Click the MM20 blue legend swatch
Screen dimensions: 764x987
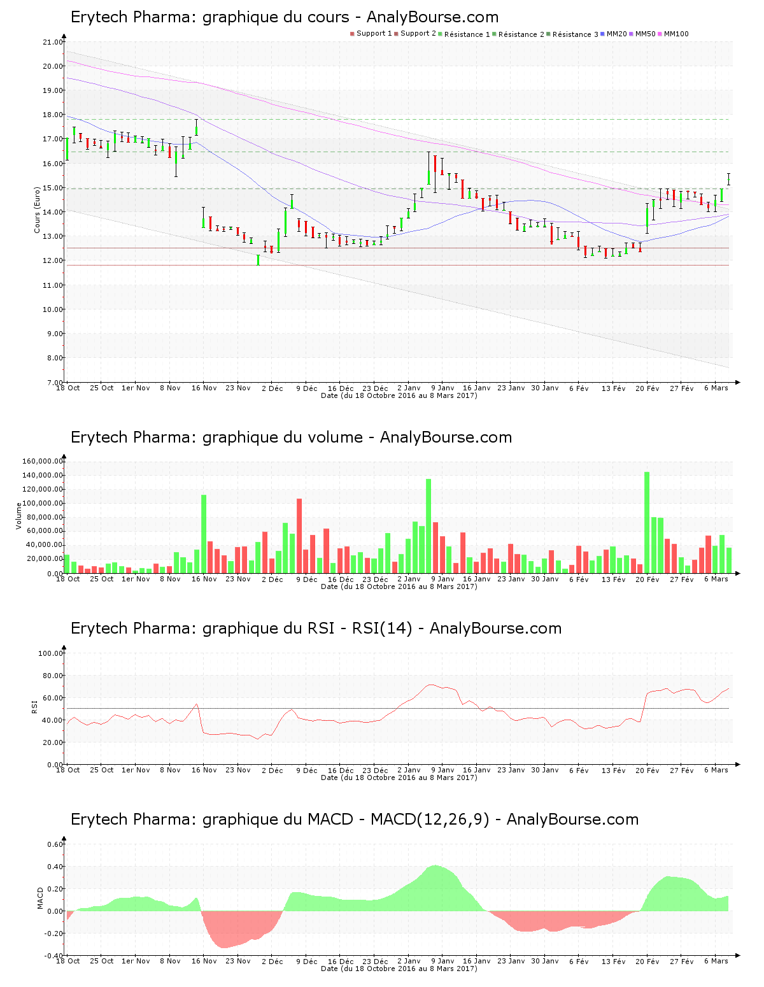602,34
